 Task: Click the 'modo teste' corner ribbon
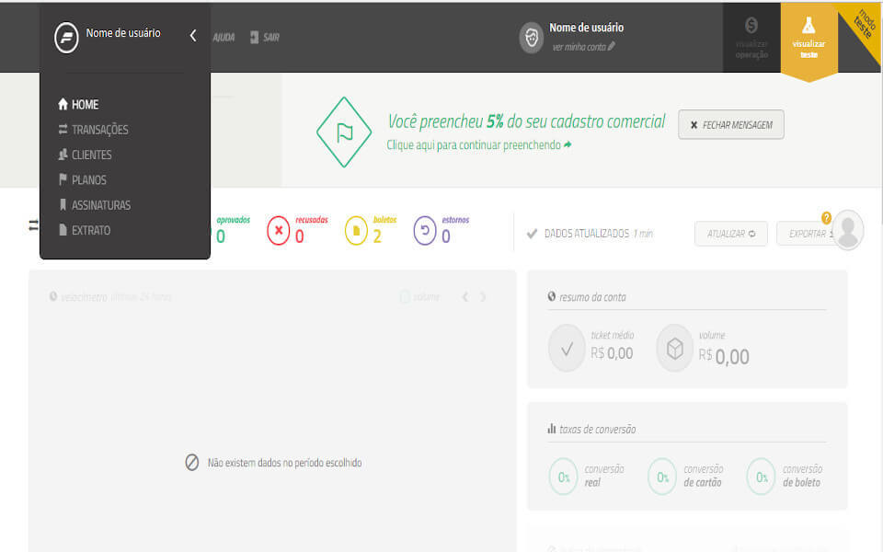tap(865, 27)
